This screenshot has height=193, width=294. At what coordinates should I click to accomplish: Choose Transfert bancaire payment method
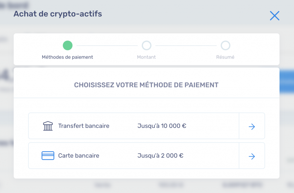(146, 126)
